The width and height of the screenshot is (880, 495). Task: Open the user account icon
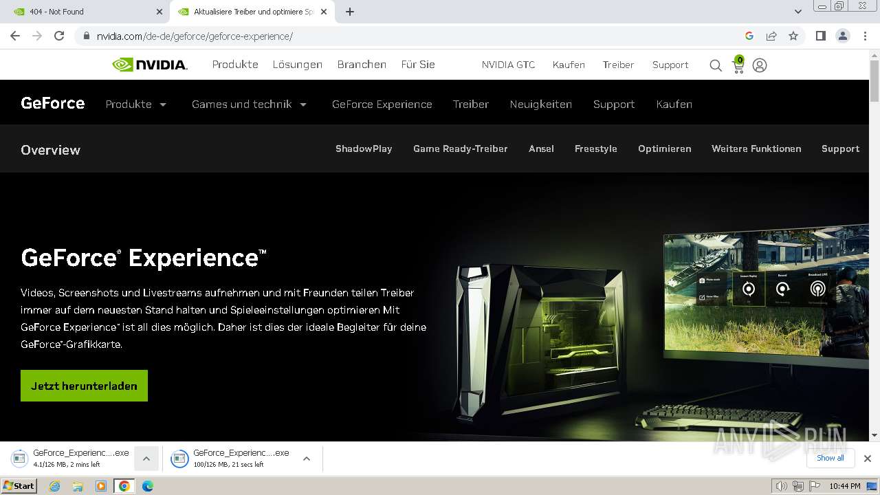click(760, 65)
